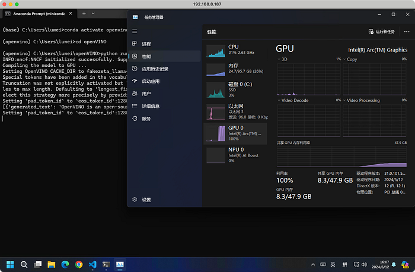Open network quick settings tray icon
Image resolution: width=415 pixels, height=272 pixels.
[x=356, y=264]
